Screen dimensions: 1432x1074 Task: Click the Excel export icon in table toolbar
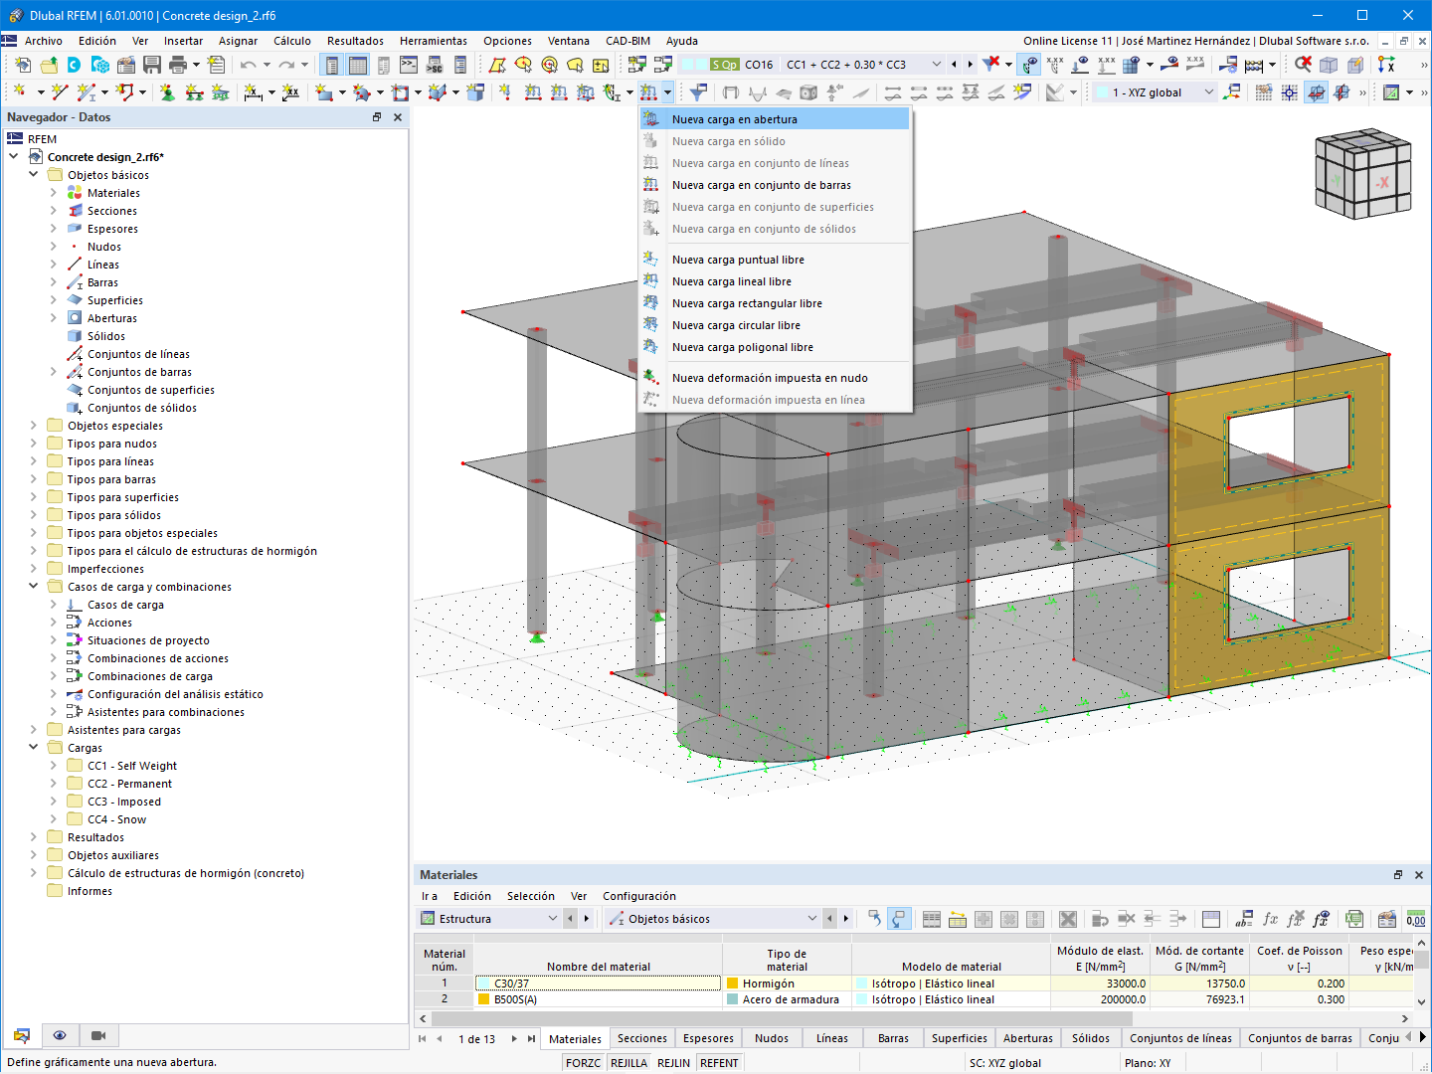1354,919
